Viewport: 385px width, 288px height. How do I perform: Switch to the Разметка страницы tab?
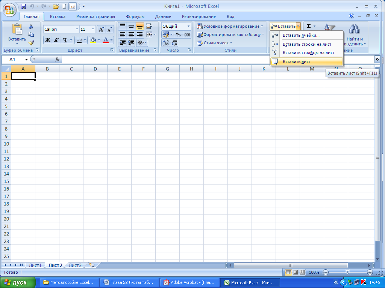[95, 16]
